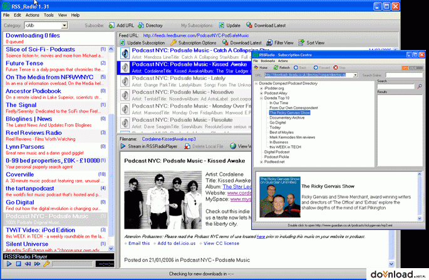The image size is (429, 280).
Task: Open Subscription Options wrench icon
Action: pos(173,42)
